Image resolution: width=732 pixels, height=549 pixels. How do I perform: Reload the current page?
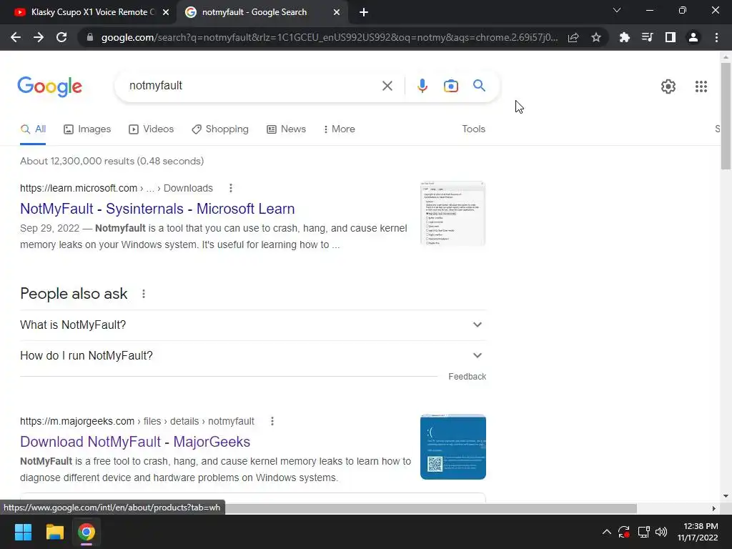coord(61,37)
